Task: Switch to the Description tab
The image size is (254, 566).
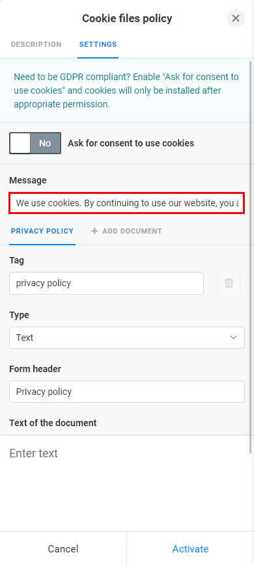Action: pos(36,44)
